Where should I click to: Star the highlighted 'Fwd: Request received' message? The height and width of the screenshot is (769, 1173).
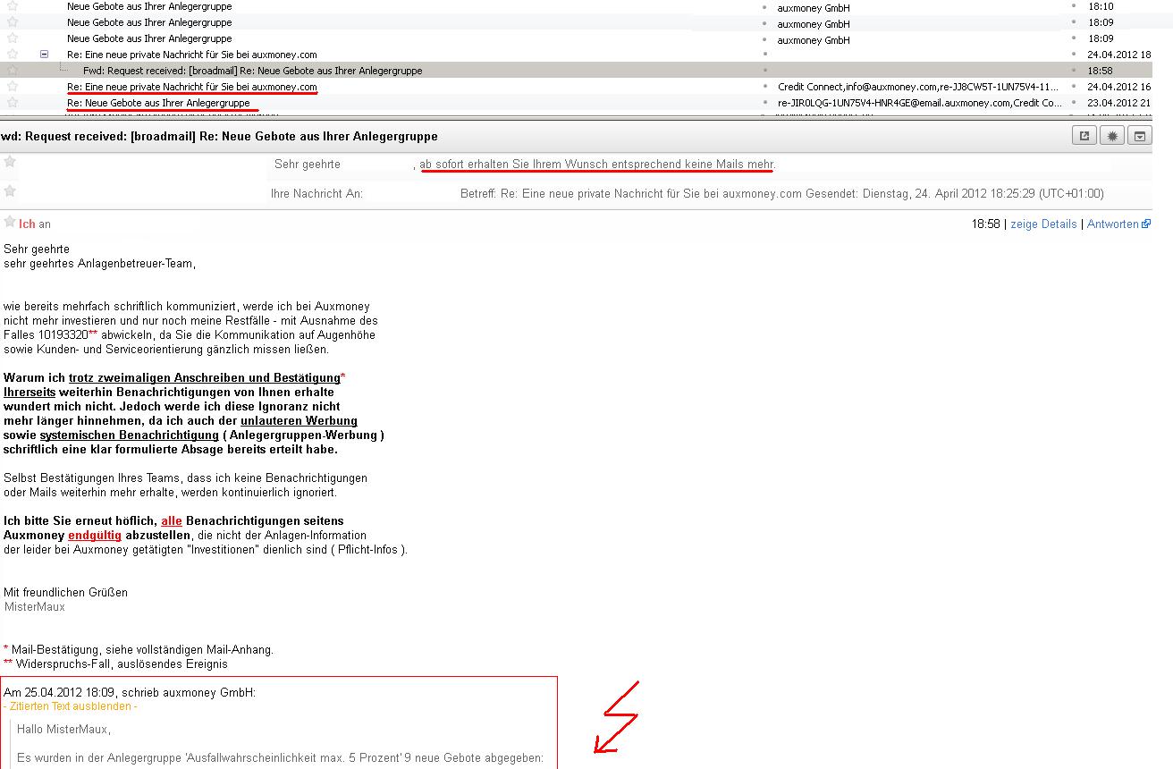(13, 70)
